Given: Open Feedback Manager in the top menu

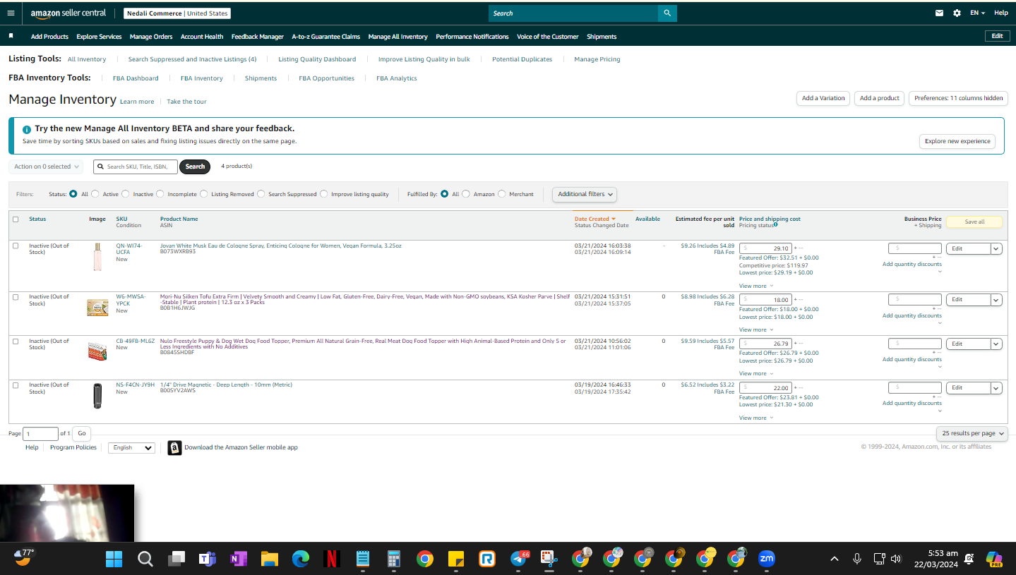Looking at the screenshot, I should [x=258, y=37].
